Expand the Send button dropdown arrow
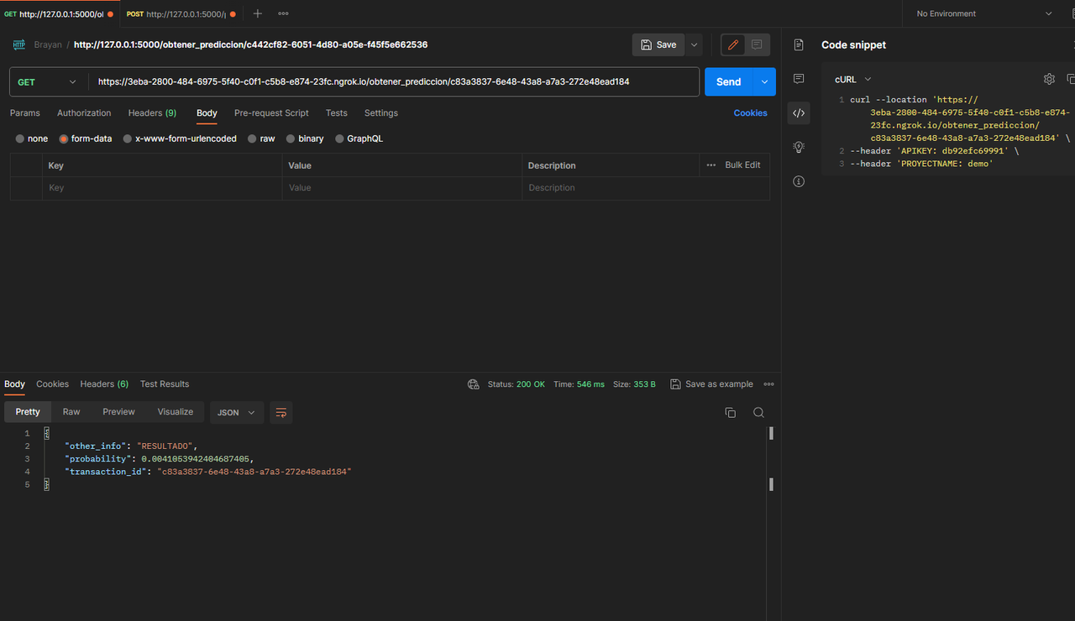The image size is (1075, 621). click(764, 81)
